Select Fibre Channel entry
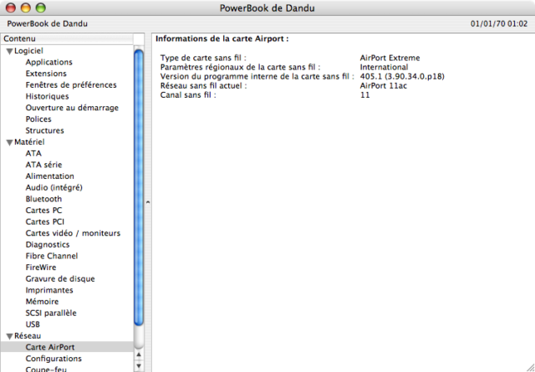535x372 pixels. coord(52,256)
